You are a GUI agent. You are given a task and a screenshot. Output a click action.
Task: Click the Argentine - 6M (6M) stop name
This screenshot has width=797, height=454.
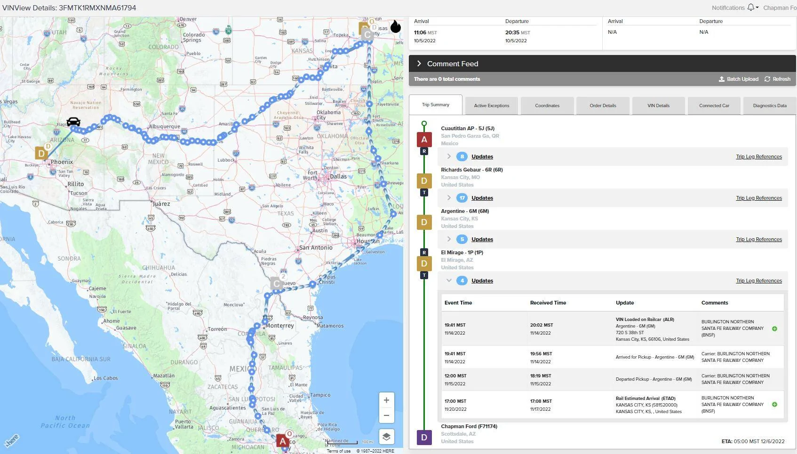(465, 211)
